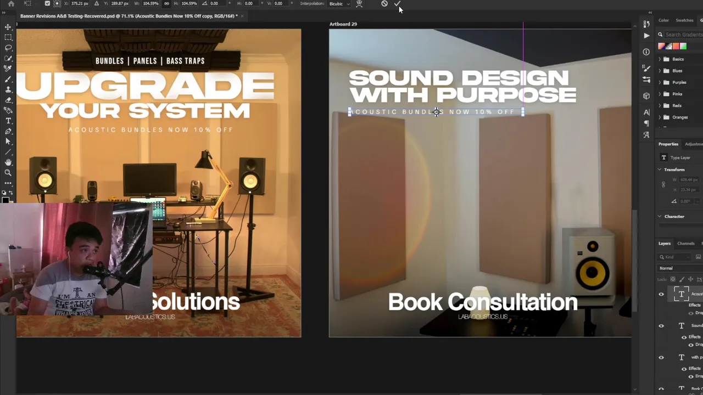Screen dimensions: 703x395
Task: Lock image pixels with brush icon
Action: pyautogui.click(x=681, y=279)
